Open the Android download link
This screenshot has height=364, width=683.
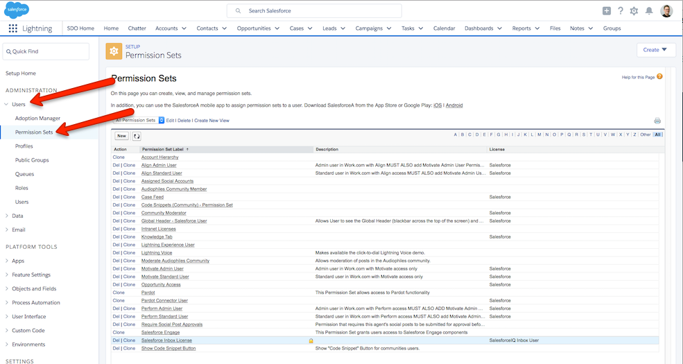pos(454,105)
